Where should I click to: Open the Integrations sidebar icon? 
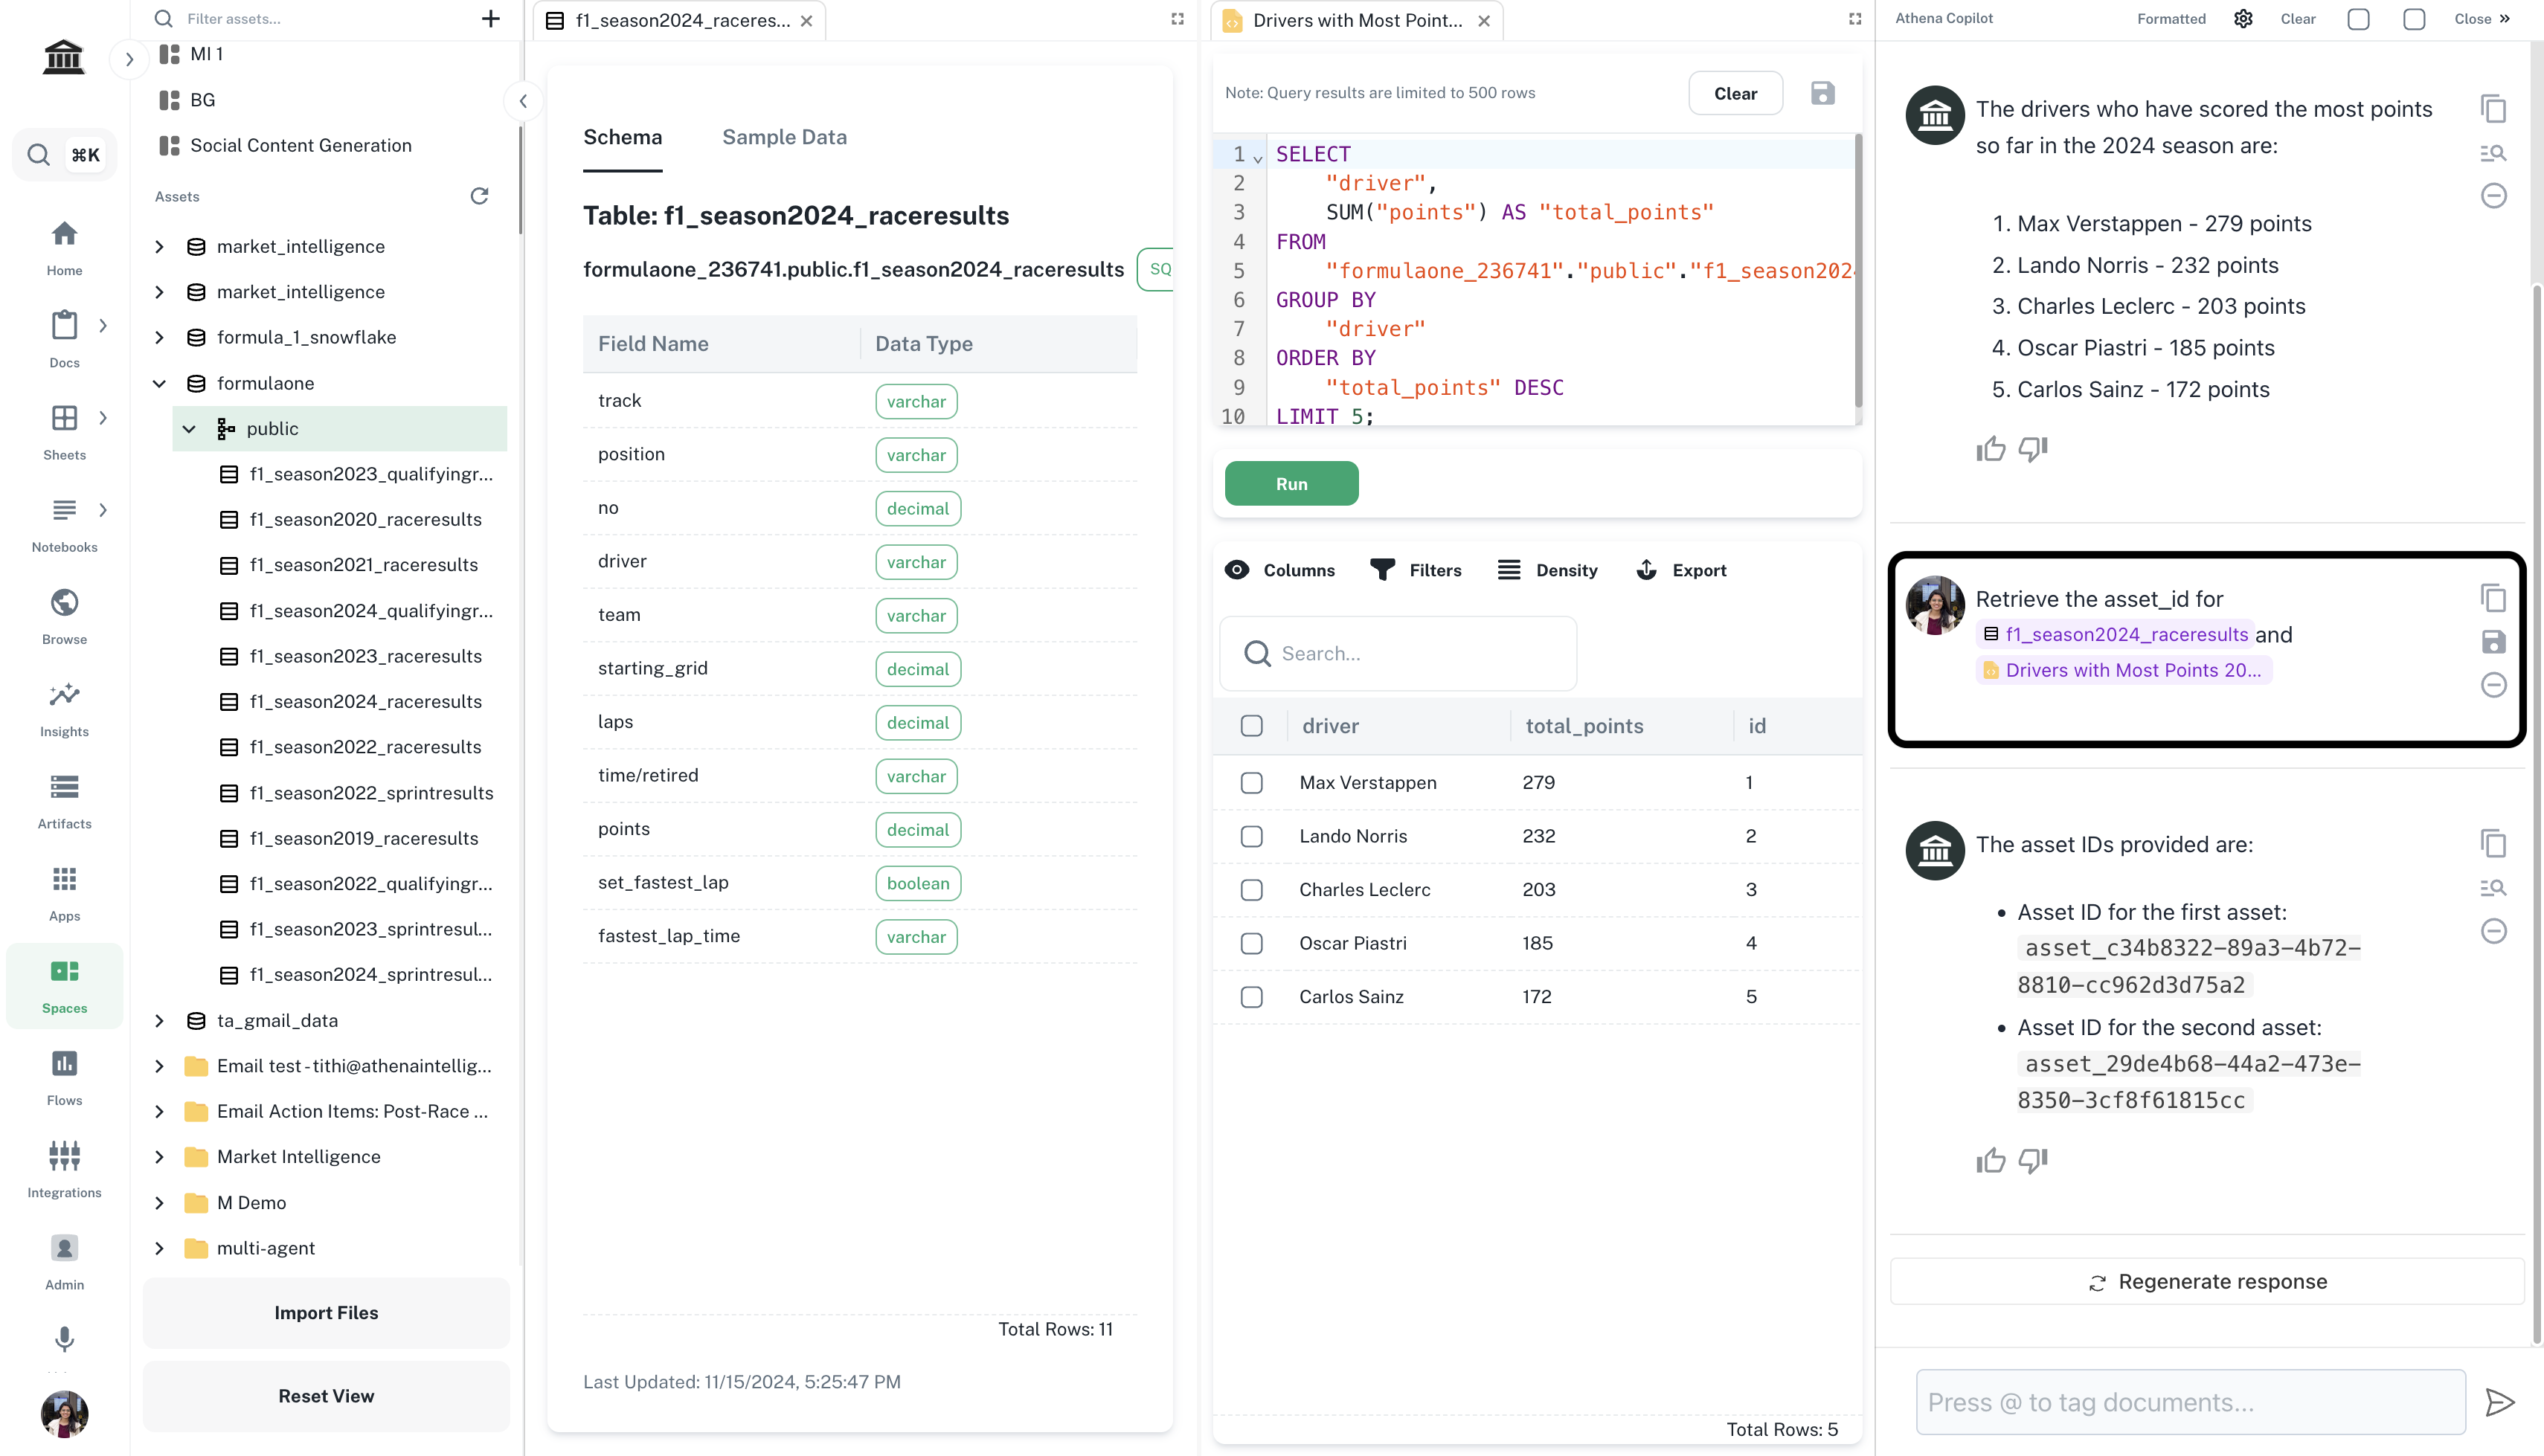point(64,1156)
